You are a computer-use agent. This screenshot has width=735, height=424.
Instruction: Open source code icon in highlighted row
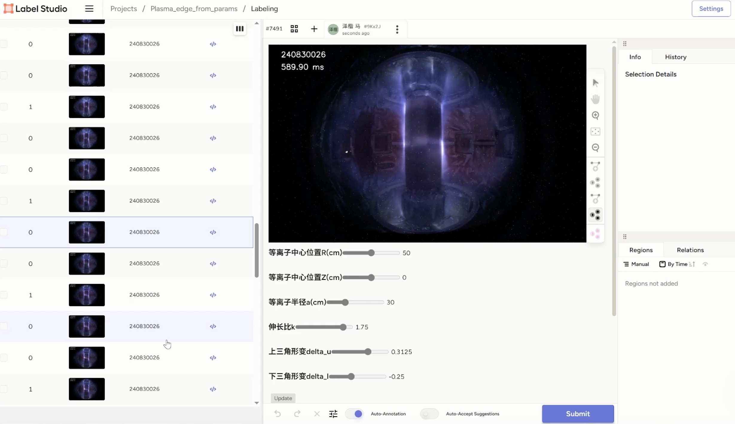pos(213,232)
